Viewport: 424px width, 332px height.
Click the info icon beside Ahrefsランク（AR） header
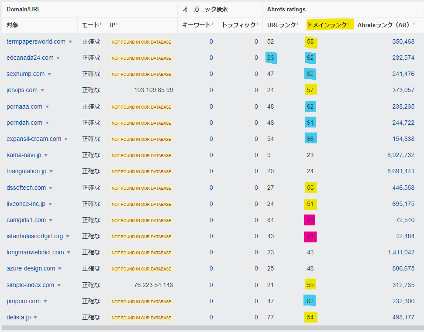(414, 24)
